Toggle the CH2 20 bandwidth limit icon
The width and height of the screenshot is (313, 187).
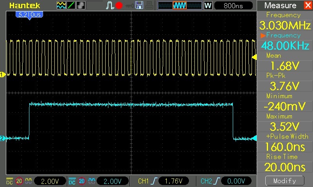[81, 181]
